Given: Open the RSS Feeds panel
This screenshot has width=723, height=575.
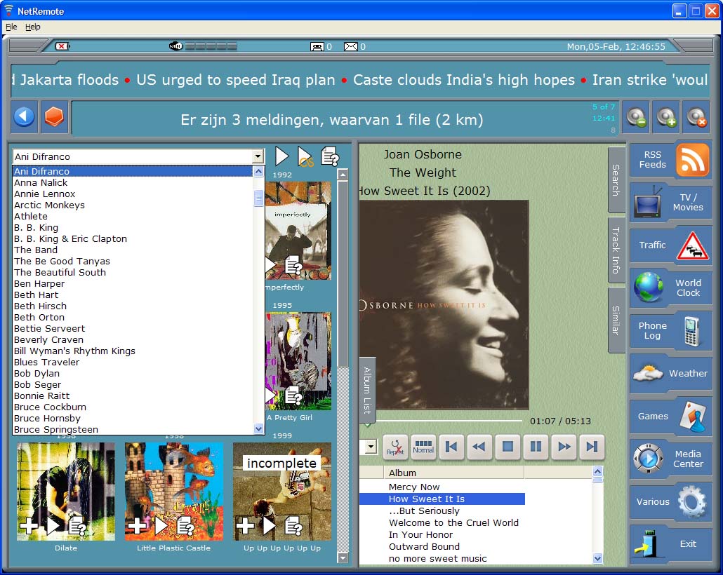Looking at the screenshot, I should coord(670,160).
